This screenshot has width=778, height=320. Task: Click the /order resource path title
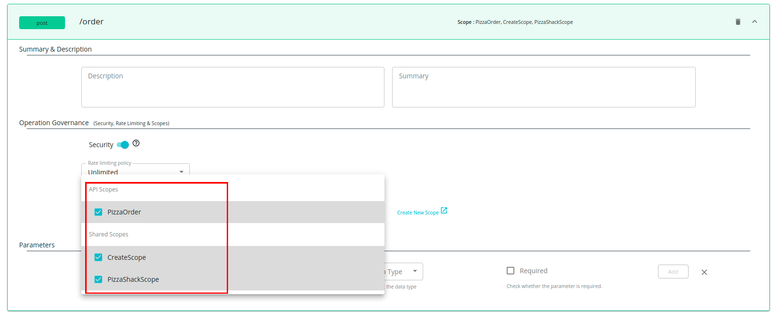[x=91, y=22]
